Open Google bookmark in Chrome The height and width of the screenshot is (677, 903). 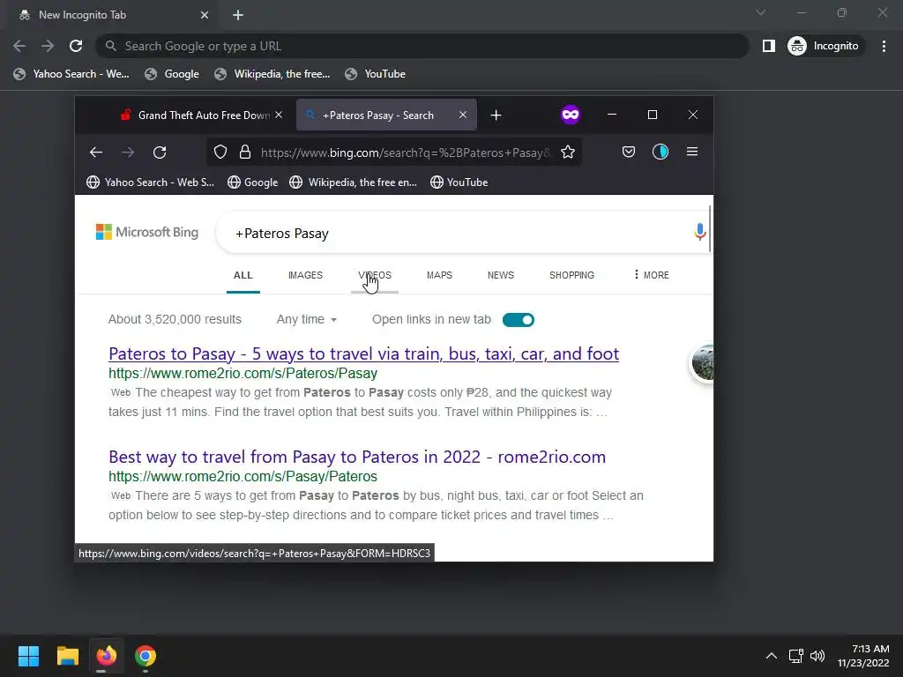point(172,74)
